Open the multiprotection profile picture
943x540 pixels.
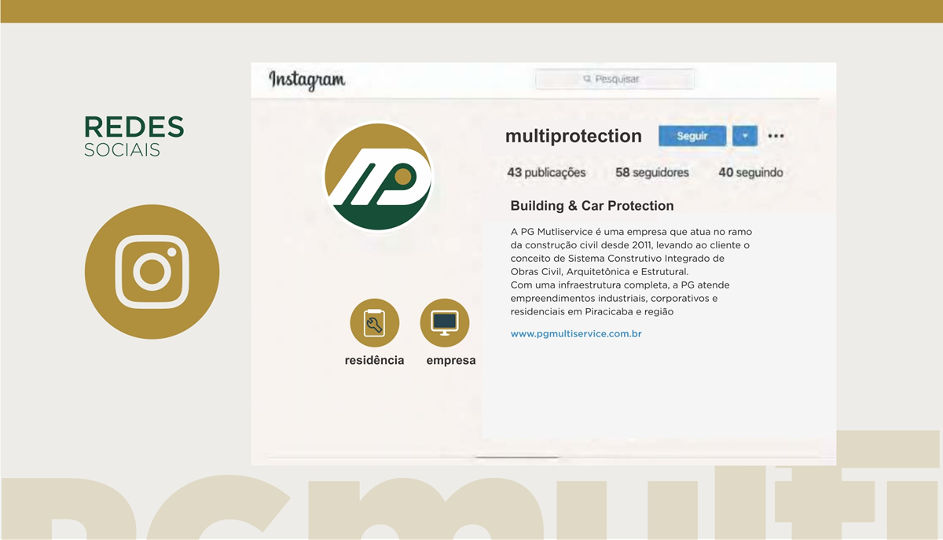point(378,177)
